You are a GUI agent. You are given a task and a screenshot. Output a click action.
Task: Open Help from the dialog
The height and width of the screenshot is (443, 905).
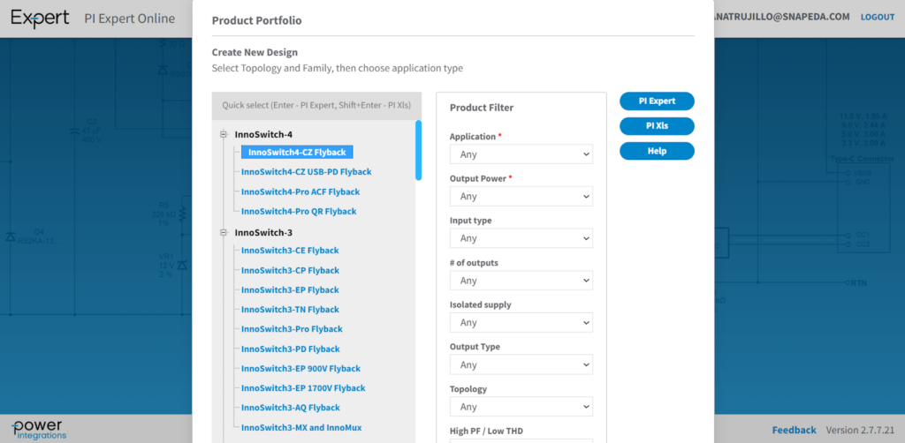coord(657,151)
